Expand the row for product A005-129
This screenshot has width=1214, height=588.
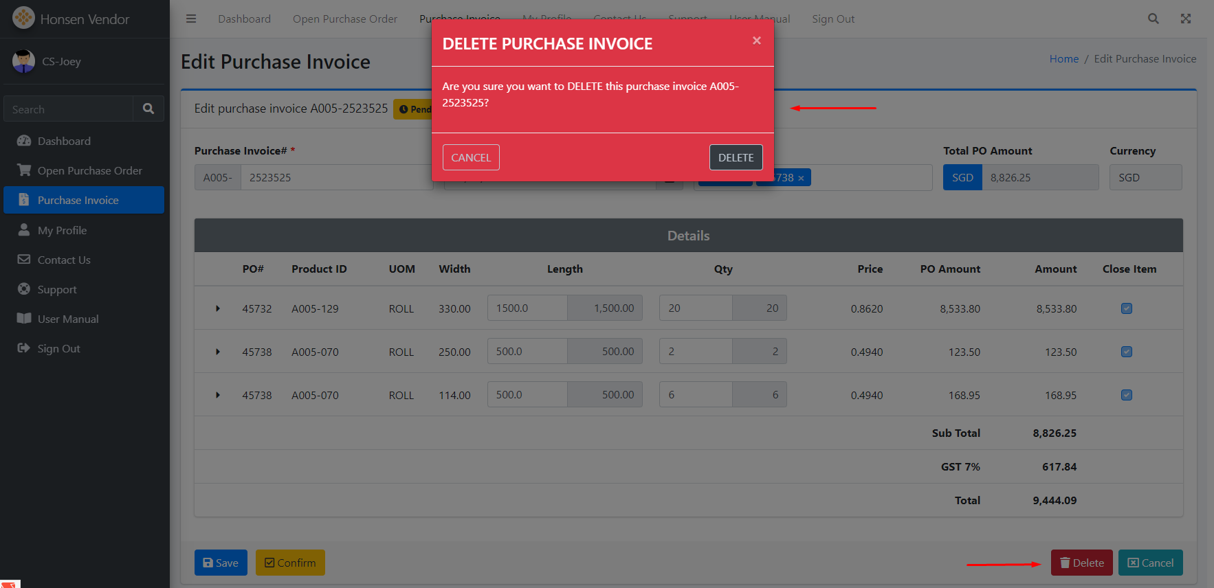pyautogui.click(x=218, y=308)
